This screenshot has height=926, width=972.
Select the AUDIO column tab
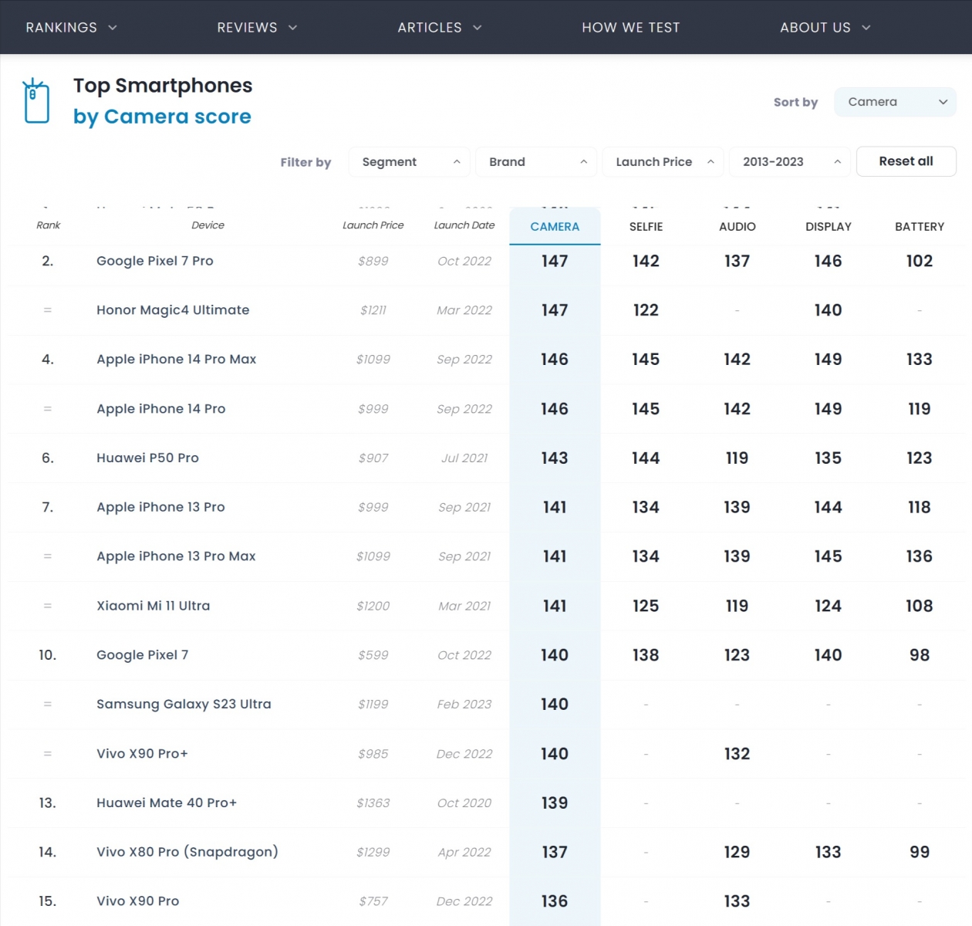tap(737, 227)
